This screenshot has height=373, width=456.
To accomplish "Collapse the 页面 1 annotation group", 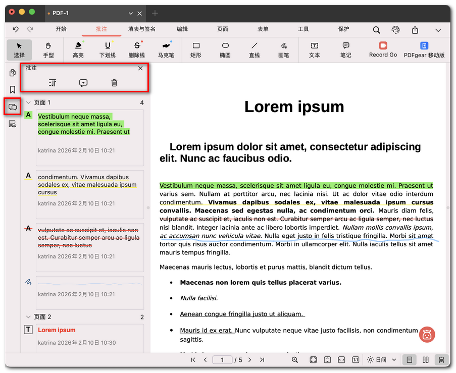I will pyautogui.click(x=28, y=102).
